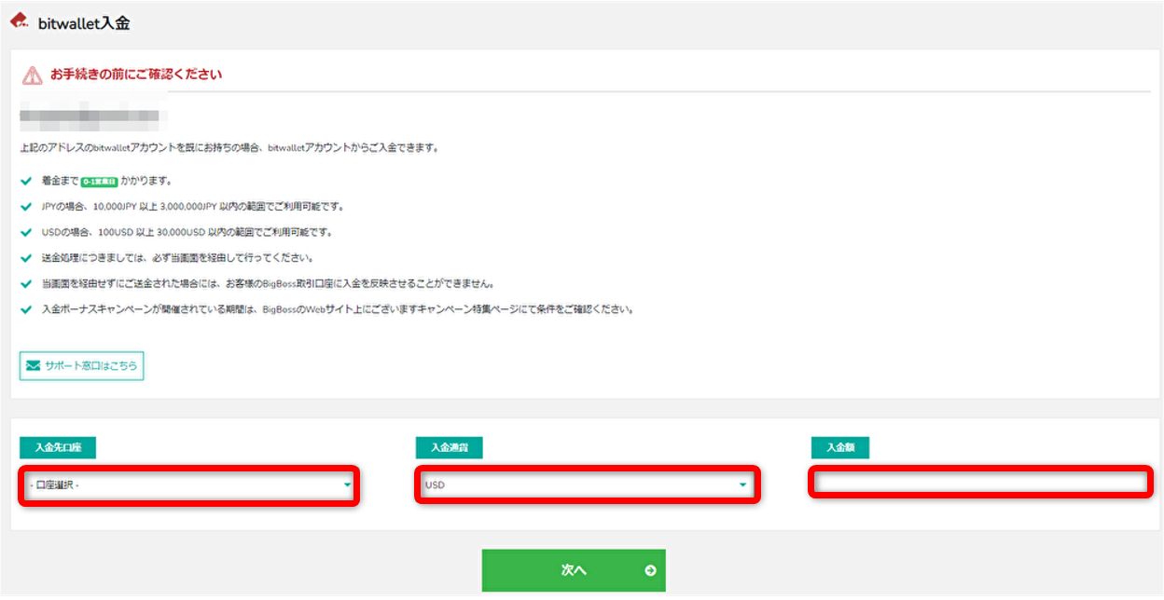The height and width of the screenshot is (600, 1164).
Task: Click the checkmark beside USDの場合 line
Action: [x=26, y=232]
